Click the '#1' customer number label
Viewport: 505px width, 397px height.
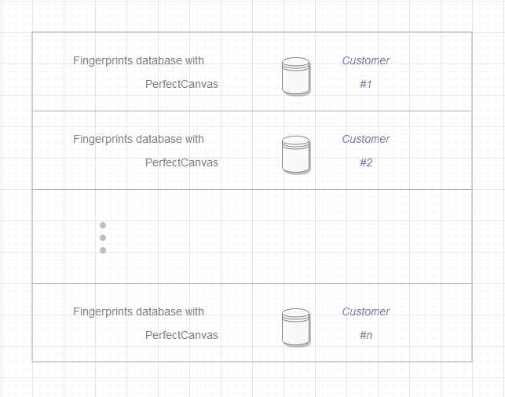(366, 84)
